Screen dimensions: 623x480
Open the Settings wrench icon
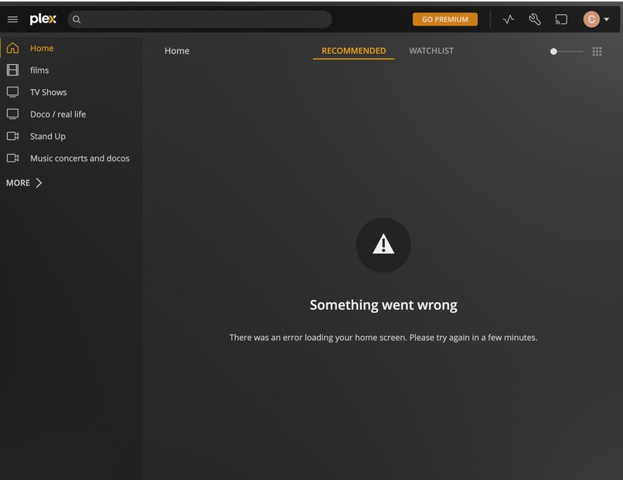click(534, 19)
